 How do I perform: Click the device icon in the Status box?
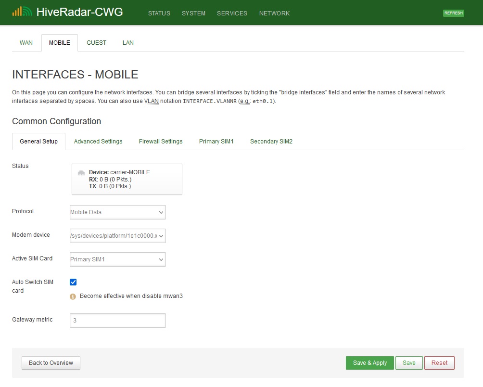tap(81, 173)
